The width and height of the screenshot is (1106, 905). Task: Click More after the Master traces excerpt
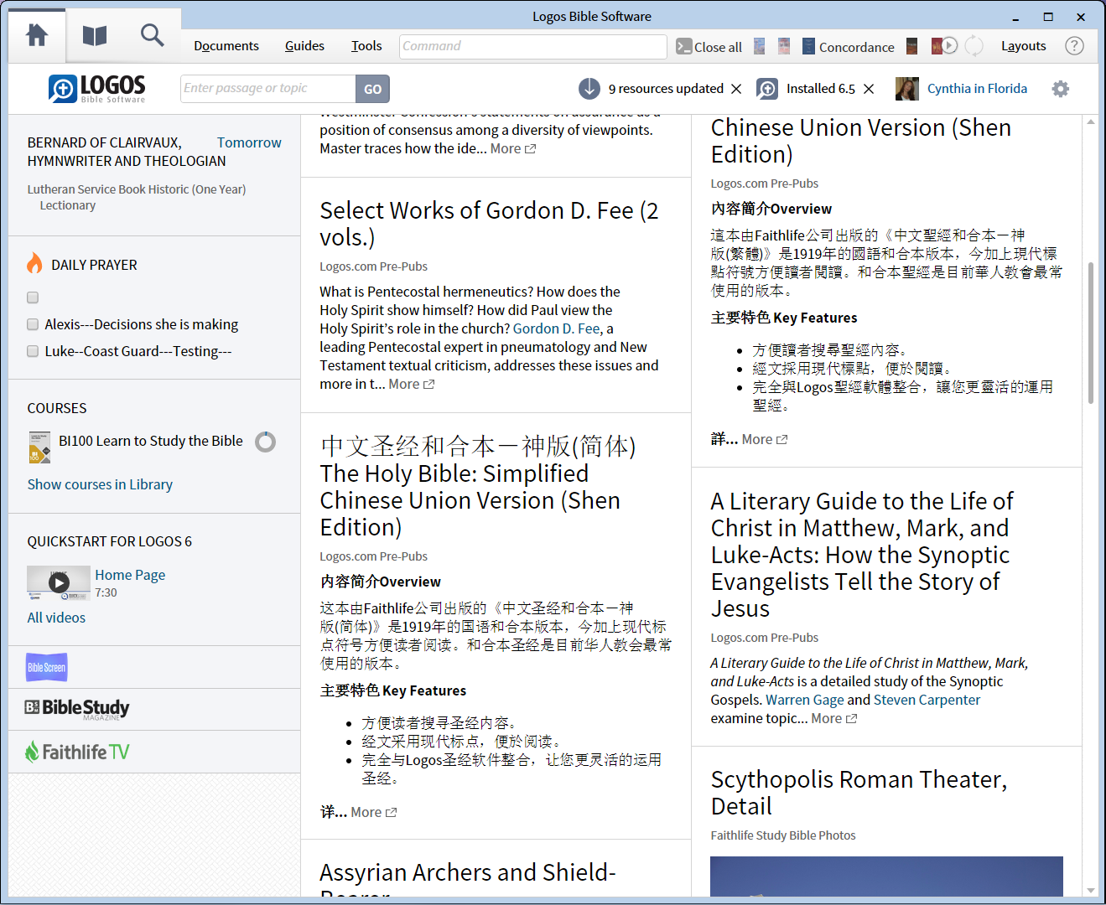(x=513, y=148)
